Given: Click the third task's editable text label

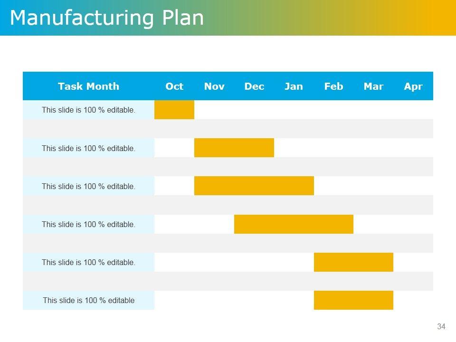Looking at the screenshot, I should pyautogui.click(x=88, y=186).
